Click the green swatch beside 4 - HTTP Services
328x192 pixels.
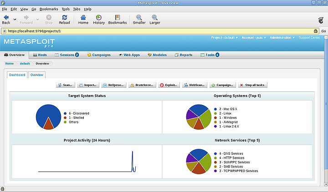[215, 158]
